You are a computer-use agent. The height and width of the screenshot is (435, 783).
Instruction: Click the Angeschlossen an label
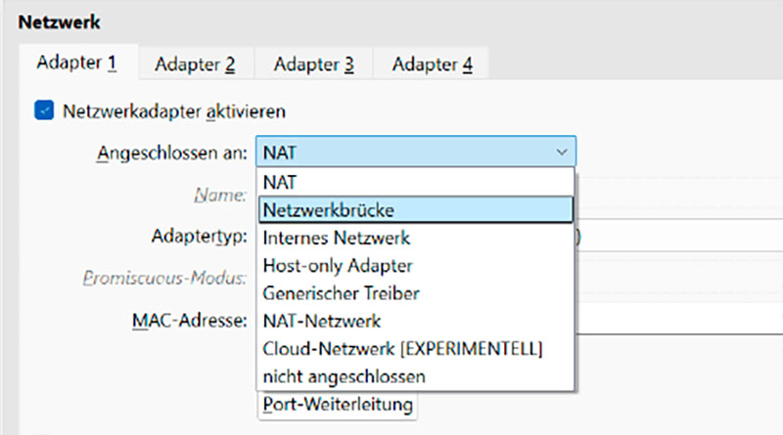click(x=172, y=153)
